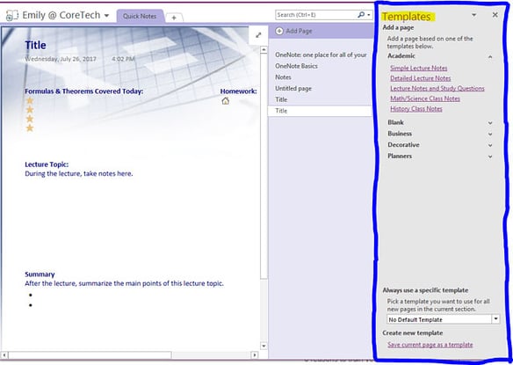Open the No Default Template dropdown
Image resolution: width=513 pixels, height=365 pixels.
[496, 318]
